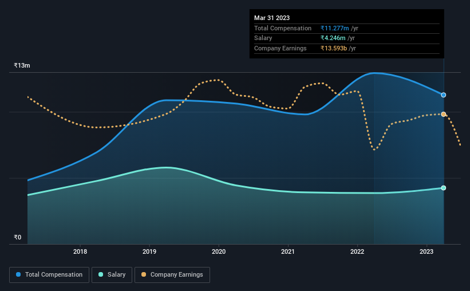This screenshot has width=470, height=291.
Task: Click the Total Compensation label in the tooltip
Action: [283, 28]
